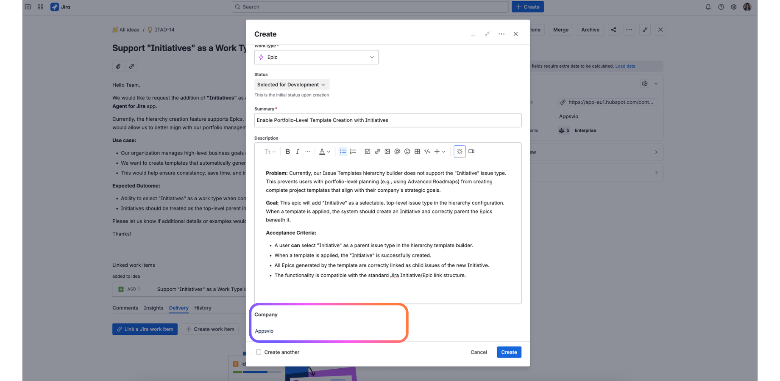Check the Create another checkbox
The image size is (780, 381).
259,352
